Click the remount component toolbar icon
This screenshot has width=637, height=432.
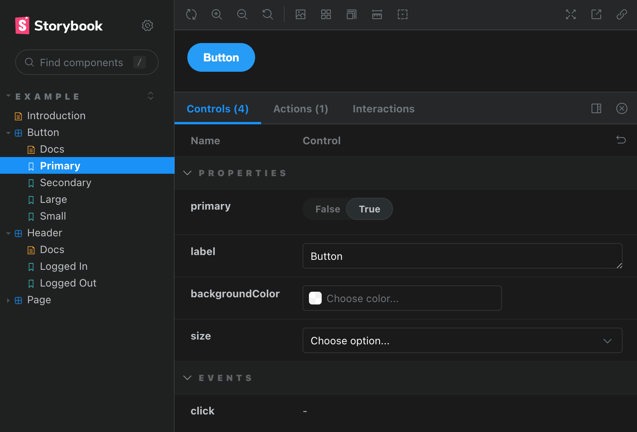191,15
